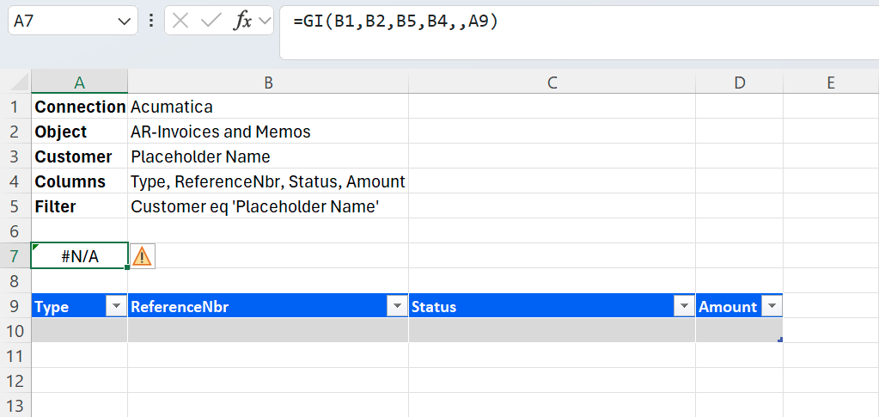879x417 pixels.
Task: Click the Name Box showing A7
Action: [60, 21]
